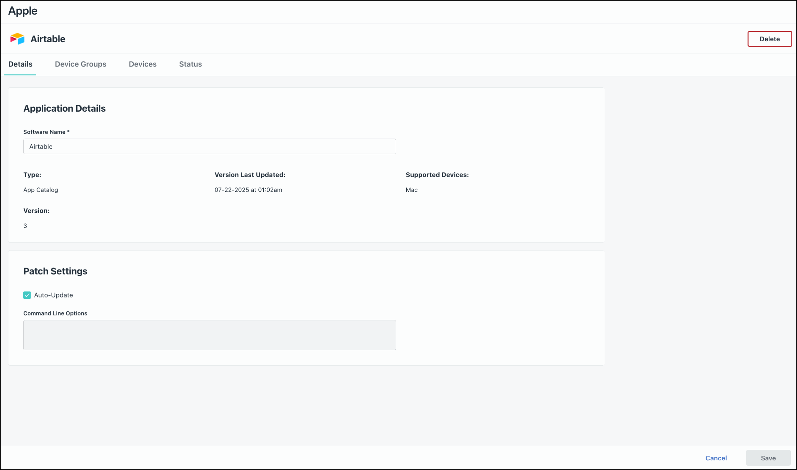
Task: Disable the Auto-Update checkbox
Action: [27, 295]
